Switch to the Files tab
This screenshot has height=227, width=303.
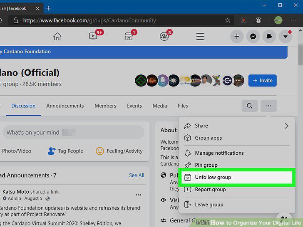pyautogui.click(x=183, y=106)
